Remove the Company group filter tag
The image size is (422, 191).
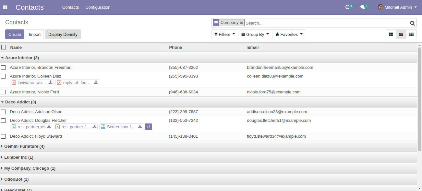coord(241,23)
